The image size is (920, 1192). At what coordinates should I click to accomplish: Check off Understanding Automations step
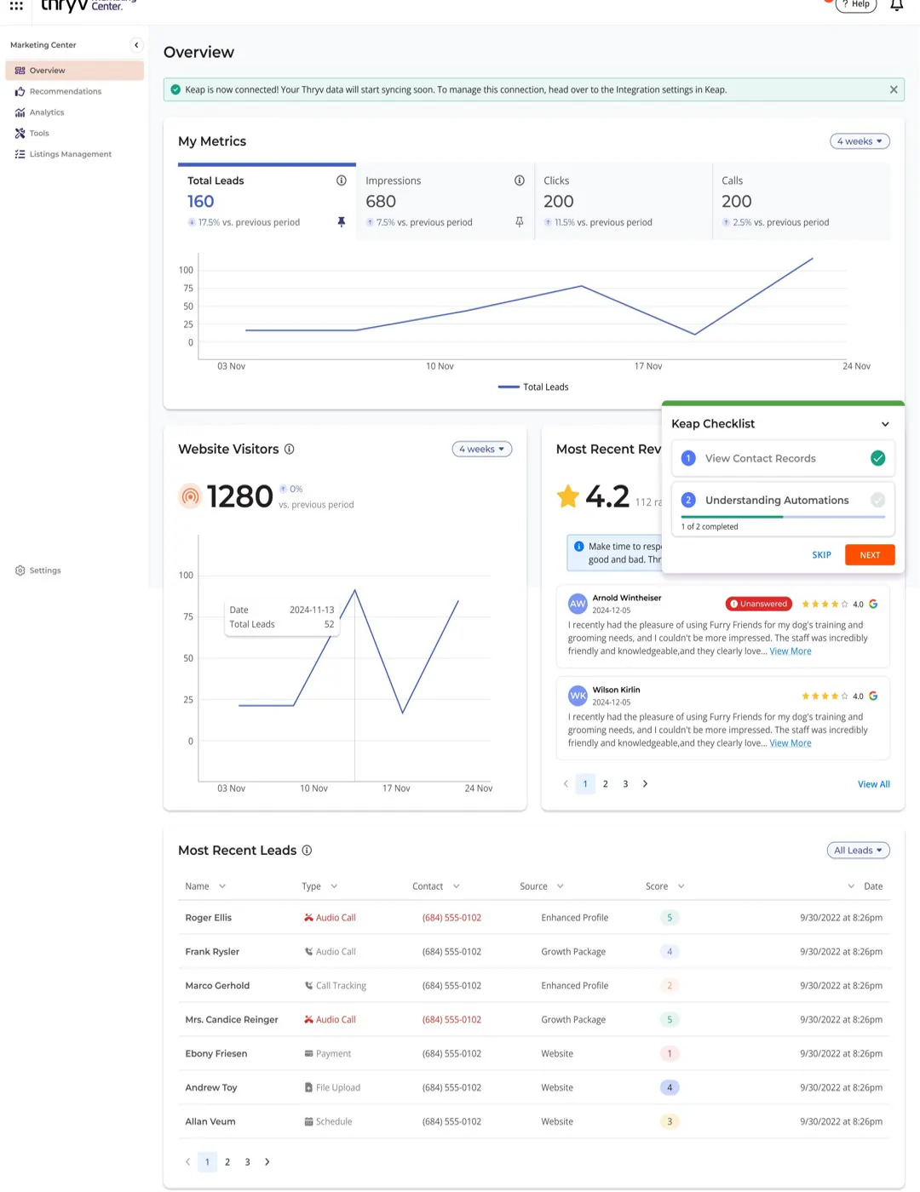(877, 500)
